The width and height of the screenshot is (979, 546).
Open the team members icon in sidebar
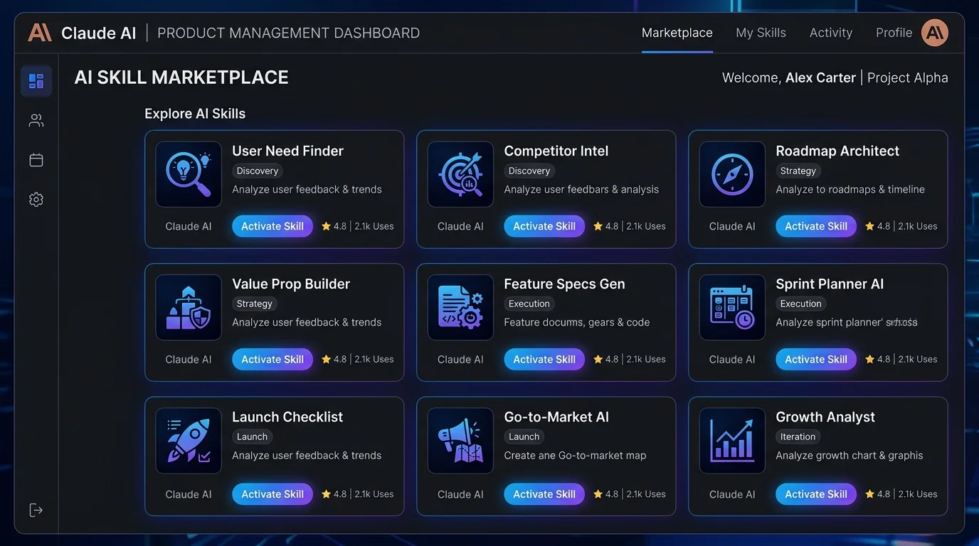36,121
